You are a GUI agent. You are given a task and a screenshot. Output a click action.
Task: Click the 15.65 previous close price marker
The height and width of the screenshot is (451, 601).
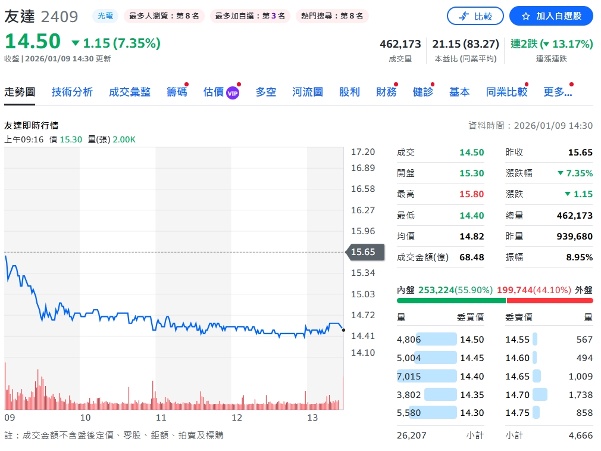362,252
